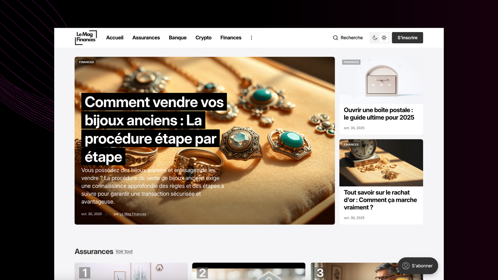Open the three-dot overflow navigation menu
This screenshot has width=498, height=280.
251,38
